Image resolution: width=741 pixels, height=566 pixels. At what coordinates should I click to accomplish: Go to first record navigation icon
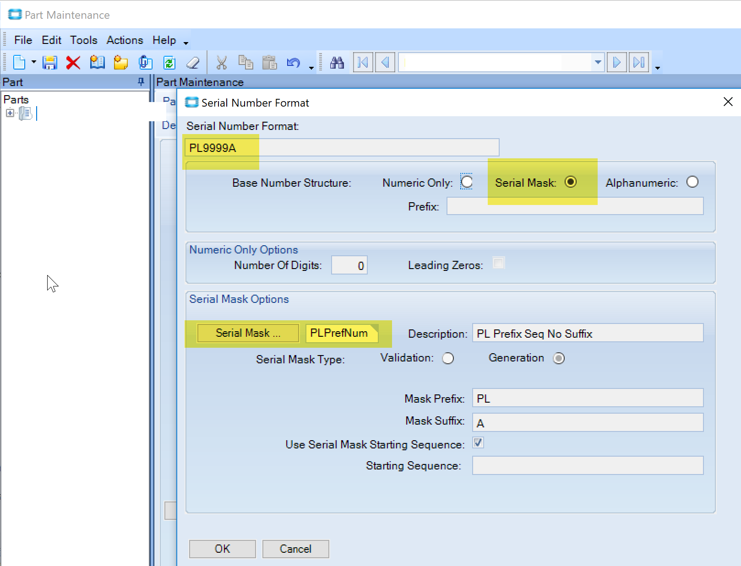[x=363, y=62]
